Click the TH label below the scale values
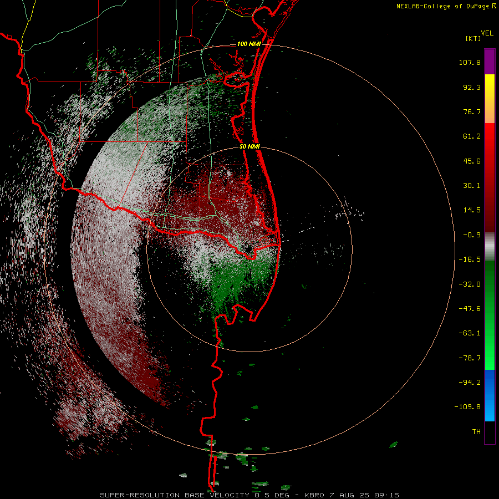499x499 pixels. coord(476,431)
